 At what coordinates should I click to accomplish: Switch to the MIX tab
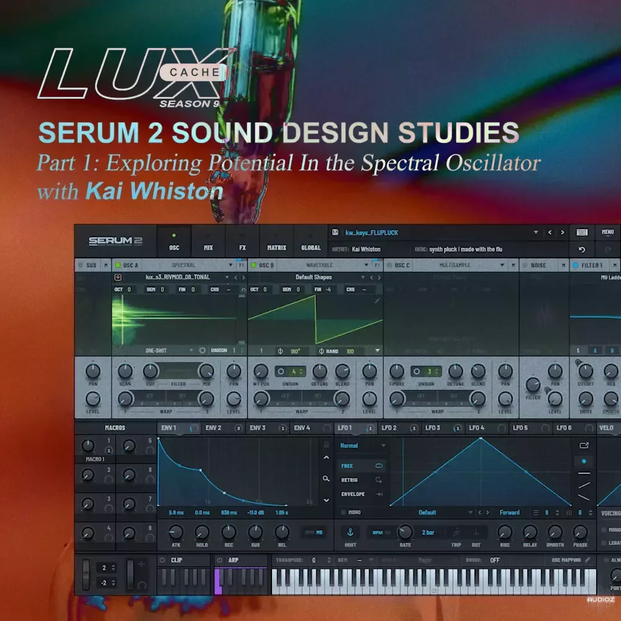(x=208, y=242)
